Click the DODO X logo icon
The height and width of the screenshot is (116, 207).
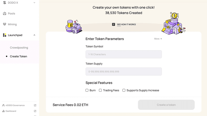pyautogui.click(x=5, y=3)
